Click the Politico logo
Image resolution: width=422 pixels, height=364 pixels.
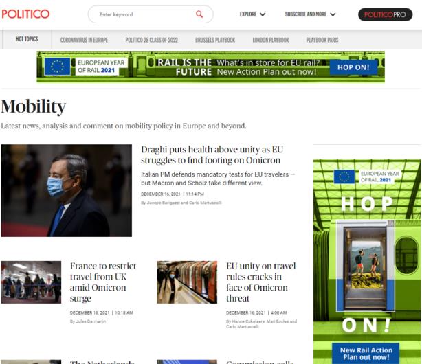[x=25, y=14]
